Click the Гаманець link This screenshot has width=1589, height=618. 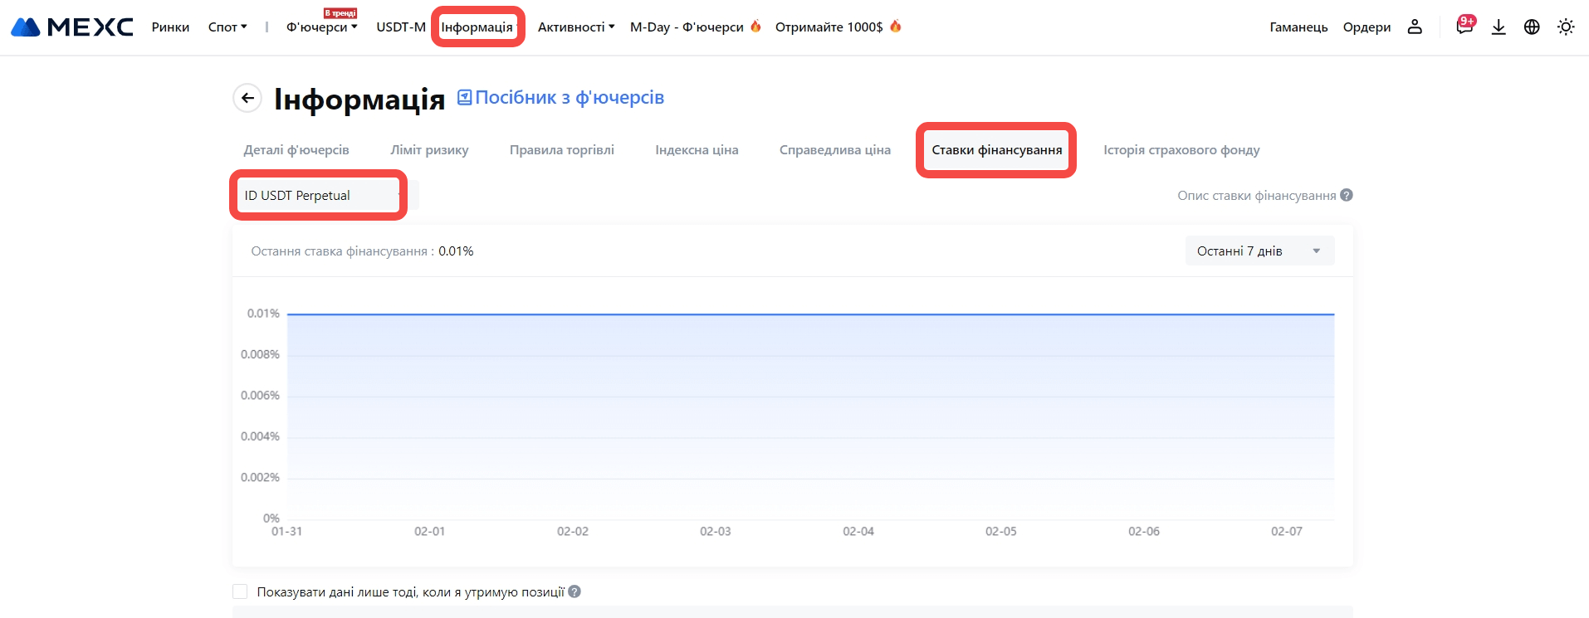click(1298, 27)
